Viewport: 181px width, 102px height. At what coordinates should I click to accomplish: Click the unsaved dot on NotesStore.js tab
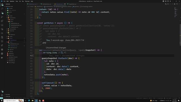click(x=65, y=4)
